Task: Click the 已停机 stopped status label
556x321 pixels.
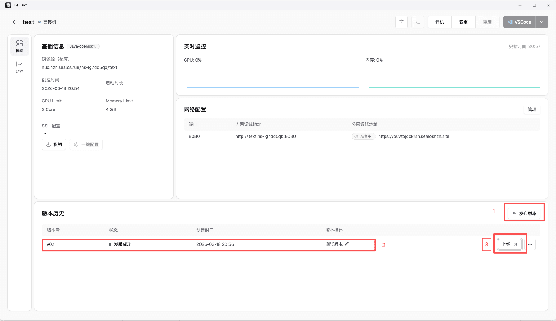Action: point(50,22)
